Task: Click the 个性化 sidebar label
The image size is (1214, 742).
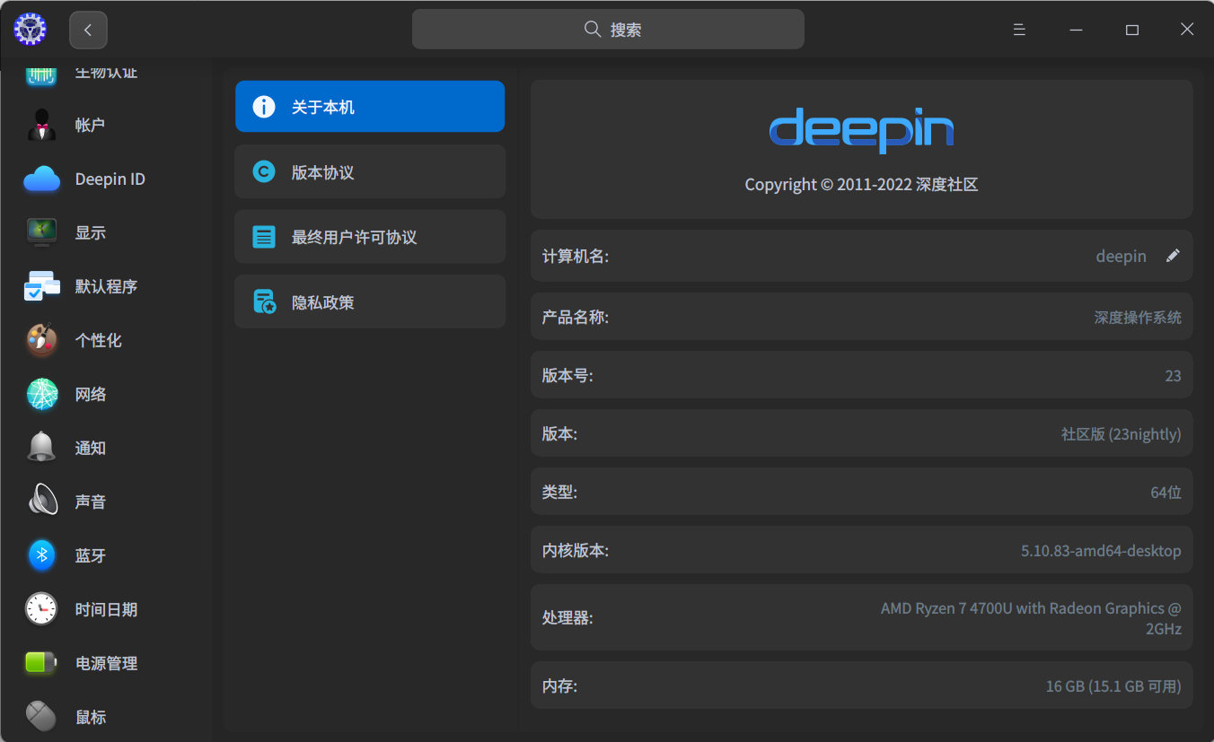Action: (98, 340)
